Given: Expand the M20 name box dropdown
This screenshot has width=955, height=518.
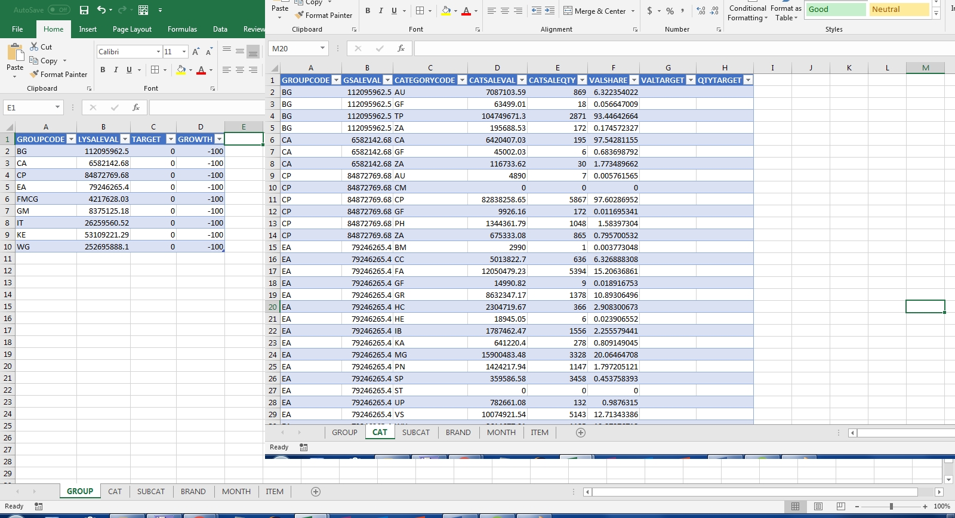Looking at the screenshot, I should point(322,48).
